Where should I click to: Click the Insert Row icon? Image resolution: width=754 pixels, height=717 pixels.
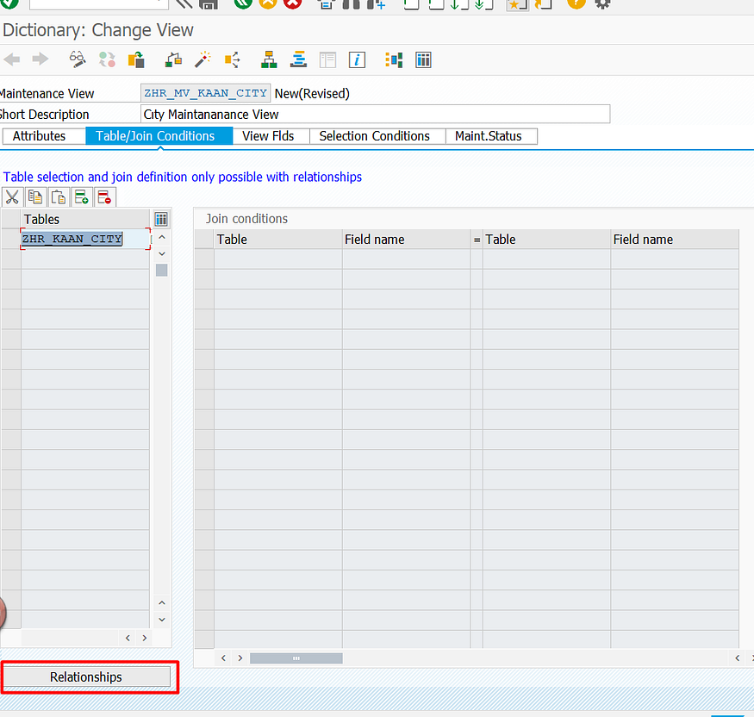(x=81, y=197)
